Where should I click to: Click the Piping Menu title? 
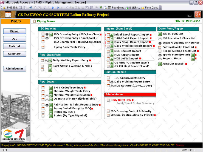46,21
